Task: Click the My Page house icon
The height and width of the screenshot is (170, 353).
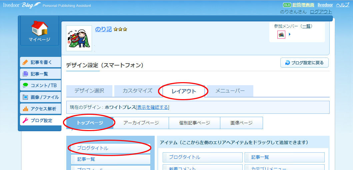Action: [40, 28]
